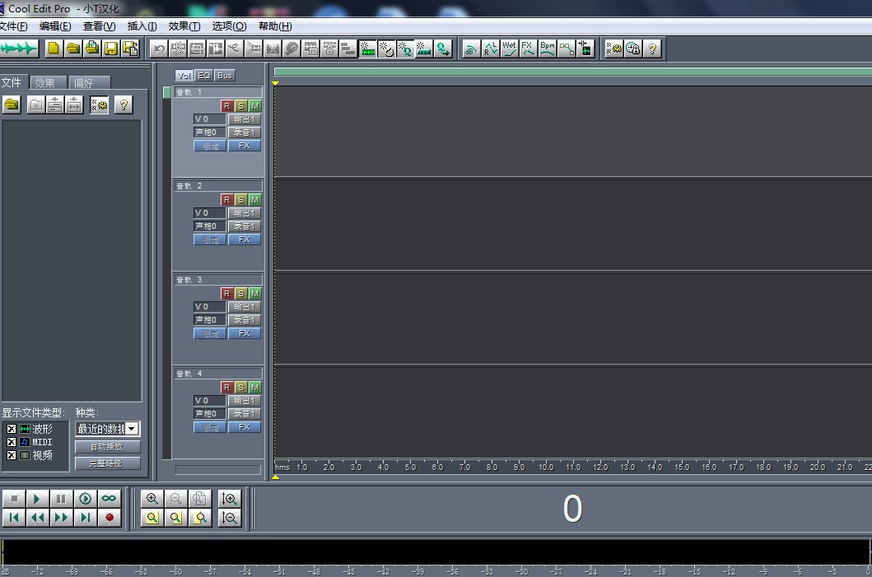872x577 pixels.
Task: Click the yellow playback cursor marker at top
Action: pyautogui.click(x=275, y=83)
